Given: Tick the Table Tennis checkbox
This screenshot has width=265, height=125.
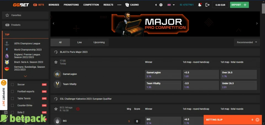Looking at the screenshot, I should click(12, 98).
